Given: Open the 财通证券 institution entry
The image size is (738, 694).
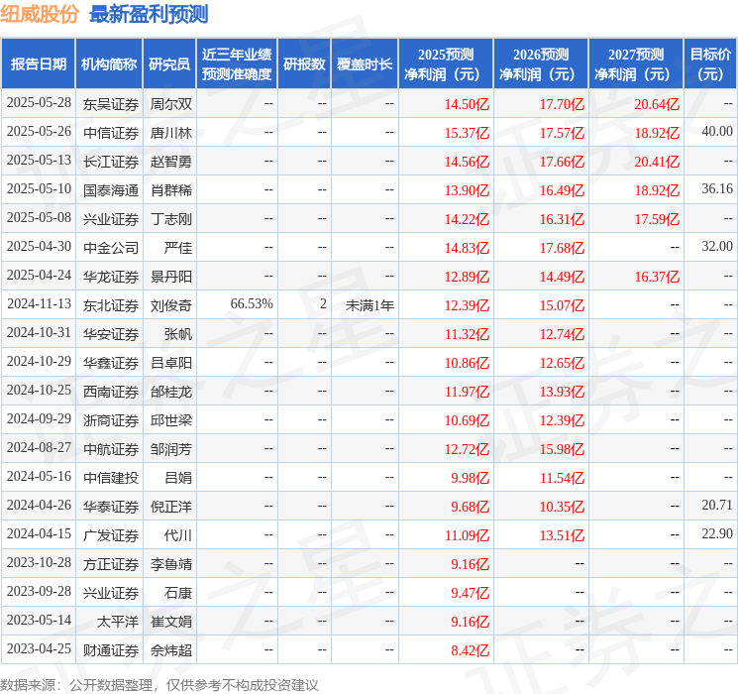Looking at the screenshot, I should pos(110,649).
